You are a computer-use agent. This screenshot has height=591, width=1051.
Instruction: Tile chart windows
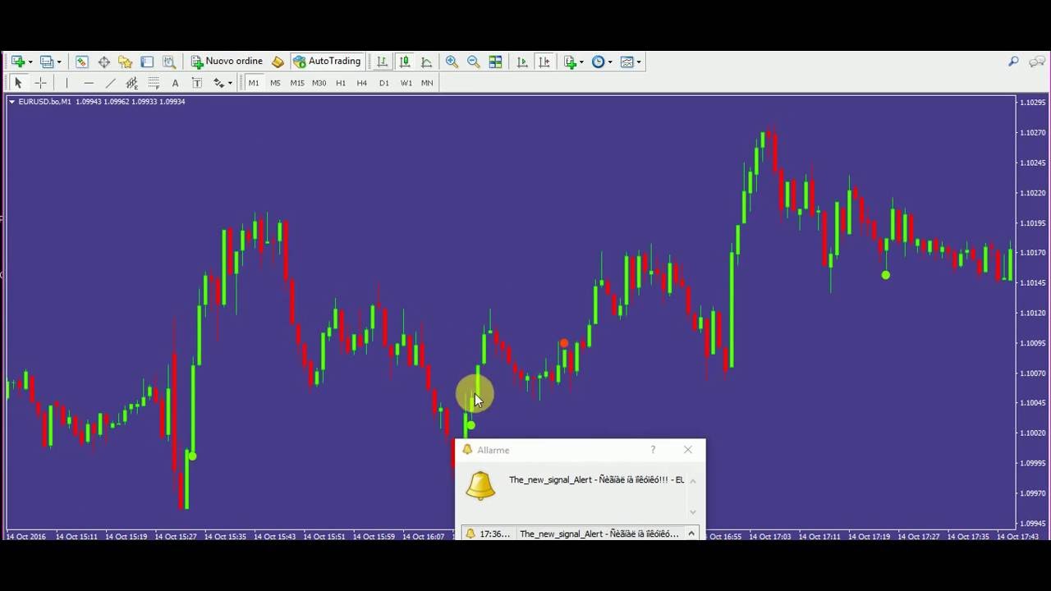pos(495,62)
